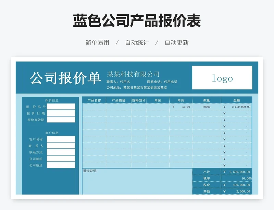
Task: Click the 联系人 customer input field
Action: click(x=61, y=146)
